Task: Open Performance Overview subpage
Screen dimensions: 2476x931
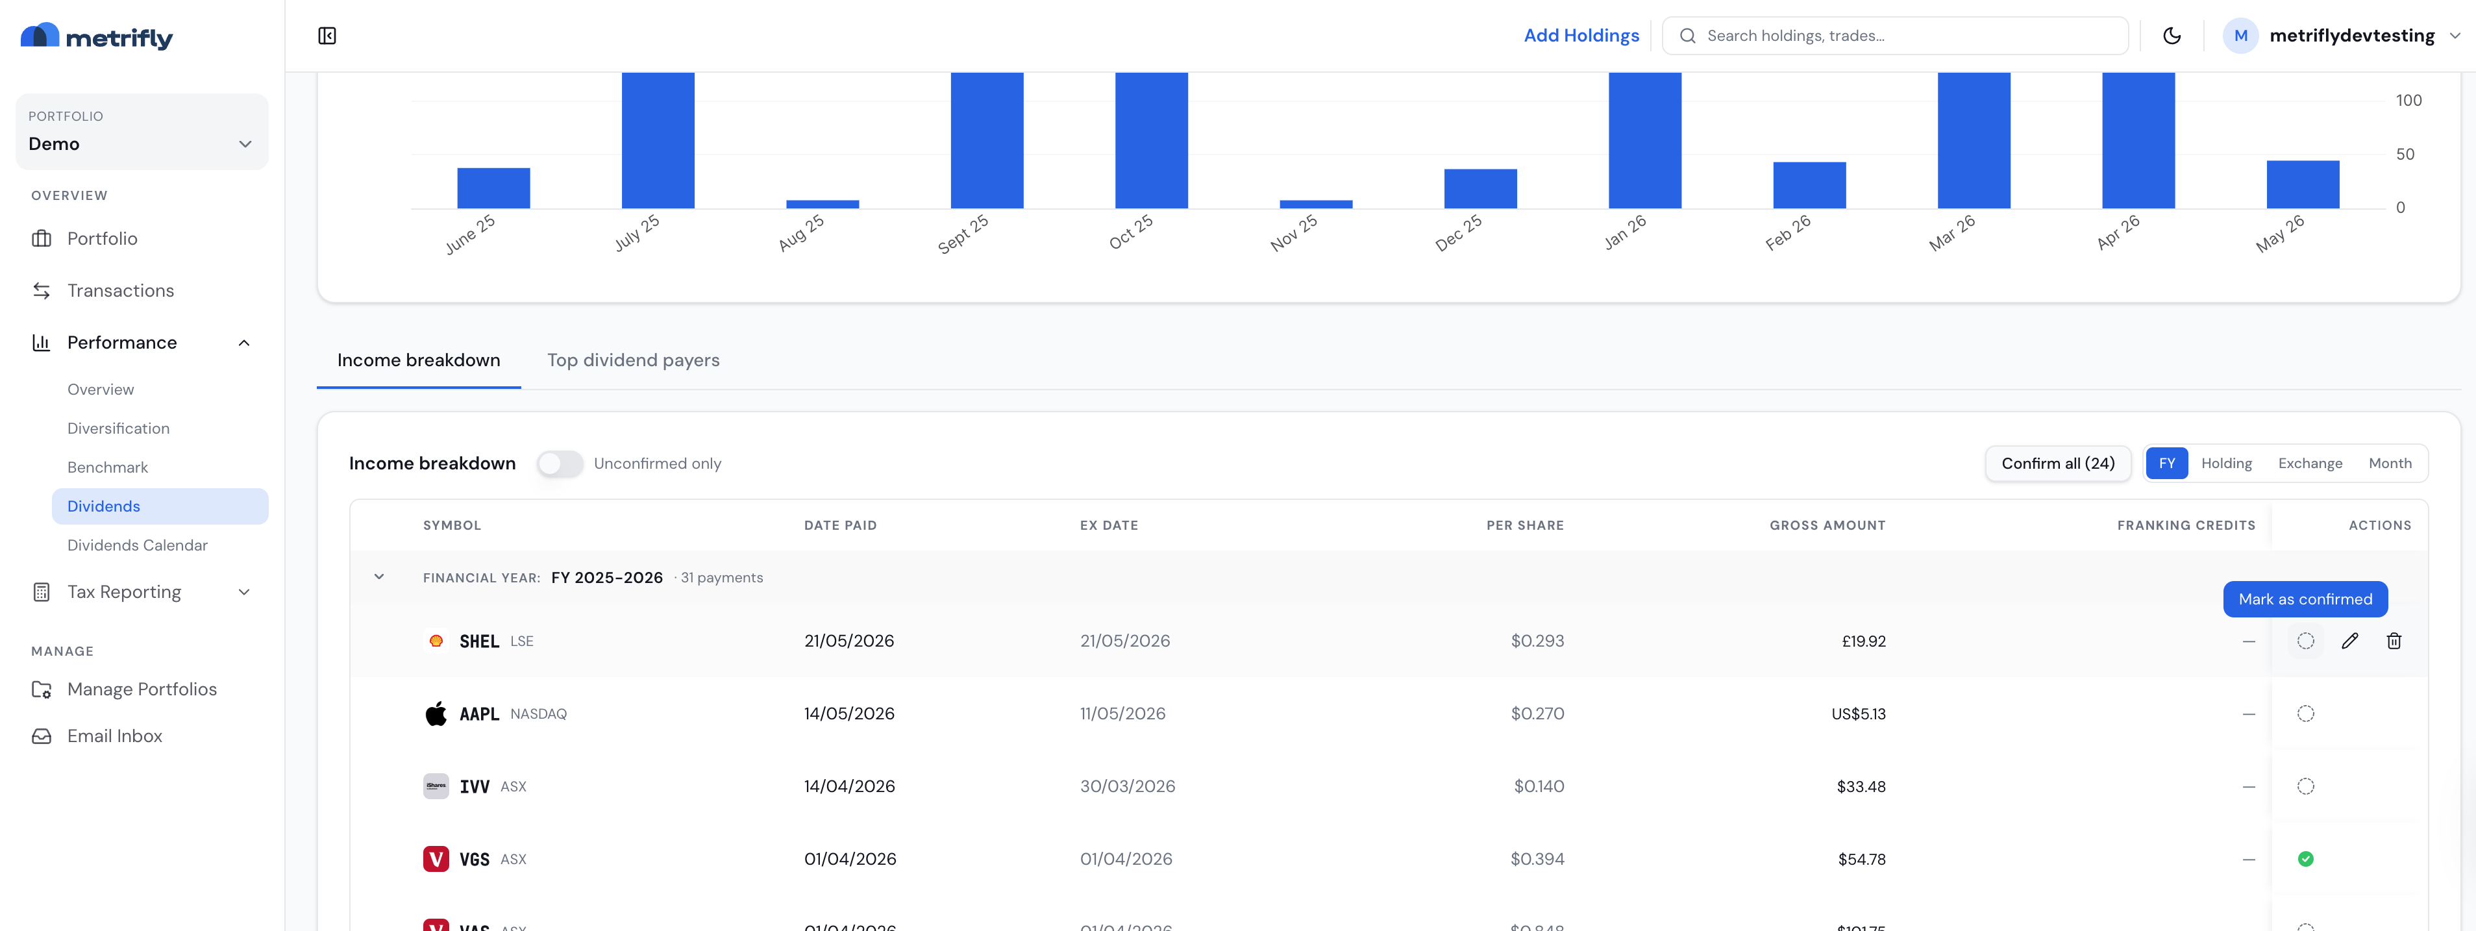Action: pyautogui.click(x=100, y=389)
